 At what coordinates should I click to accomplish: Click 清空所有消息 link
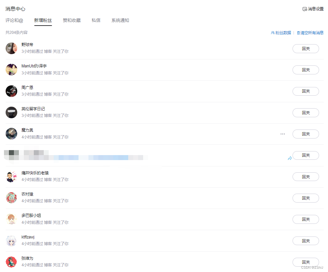[310, 33]
